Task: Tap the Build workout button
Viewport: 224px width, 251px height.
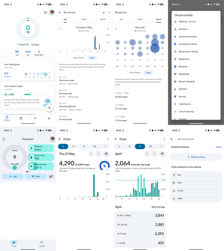Action: [x=196, y=157]
